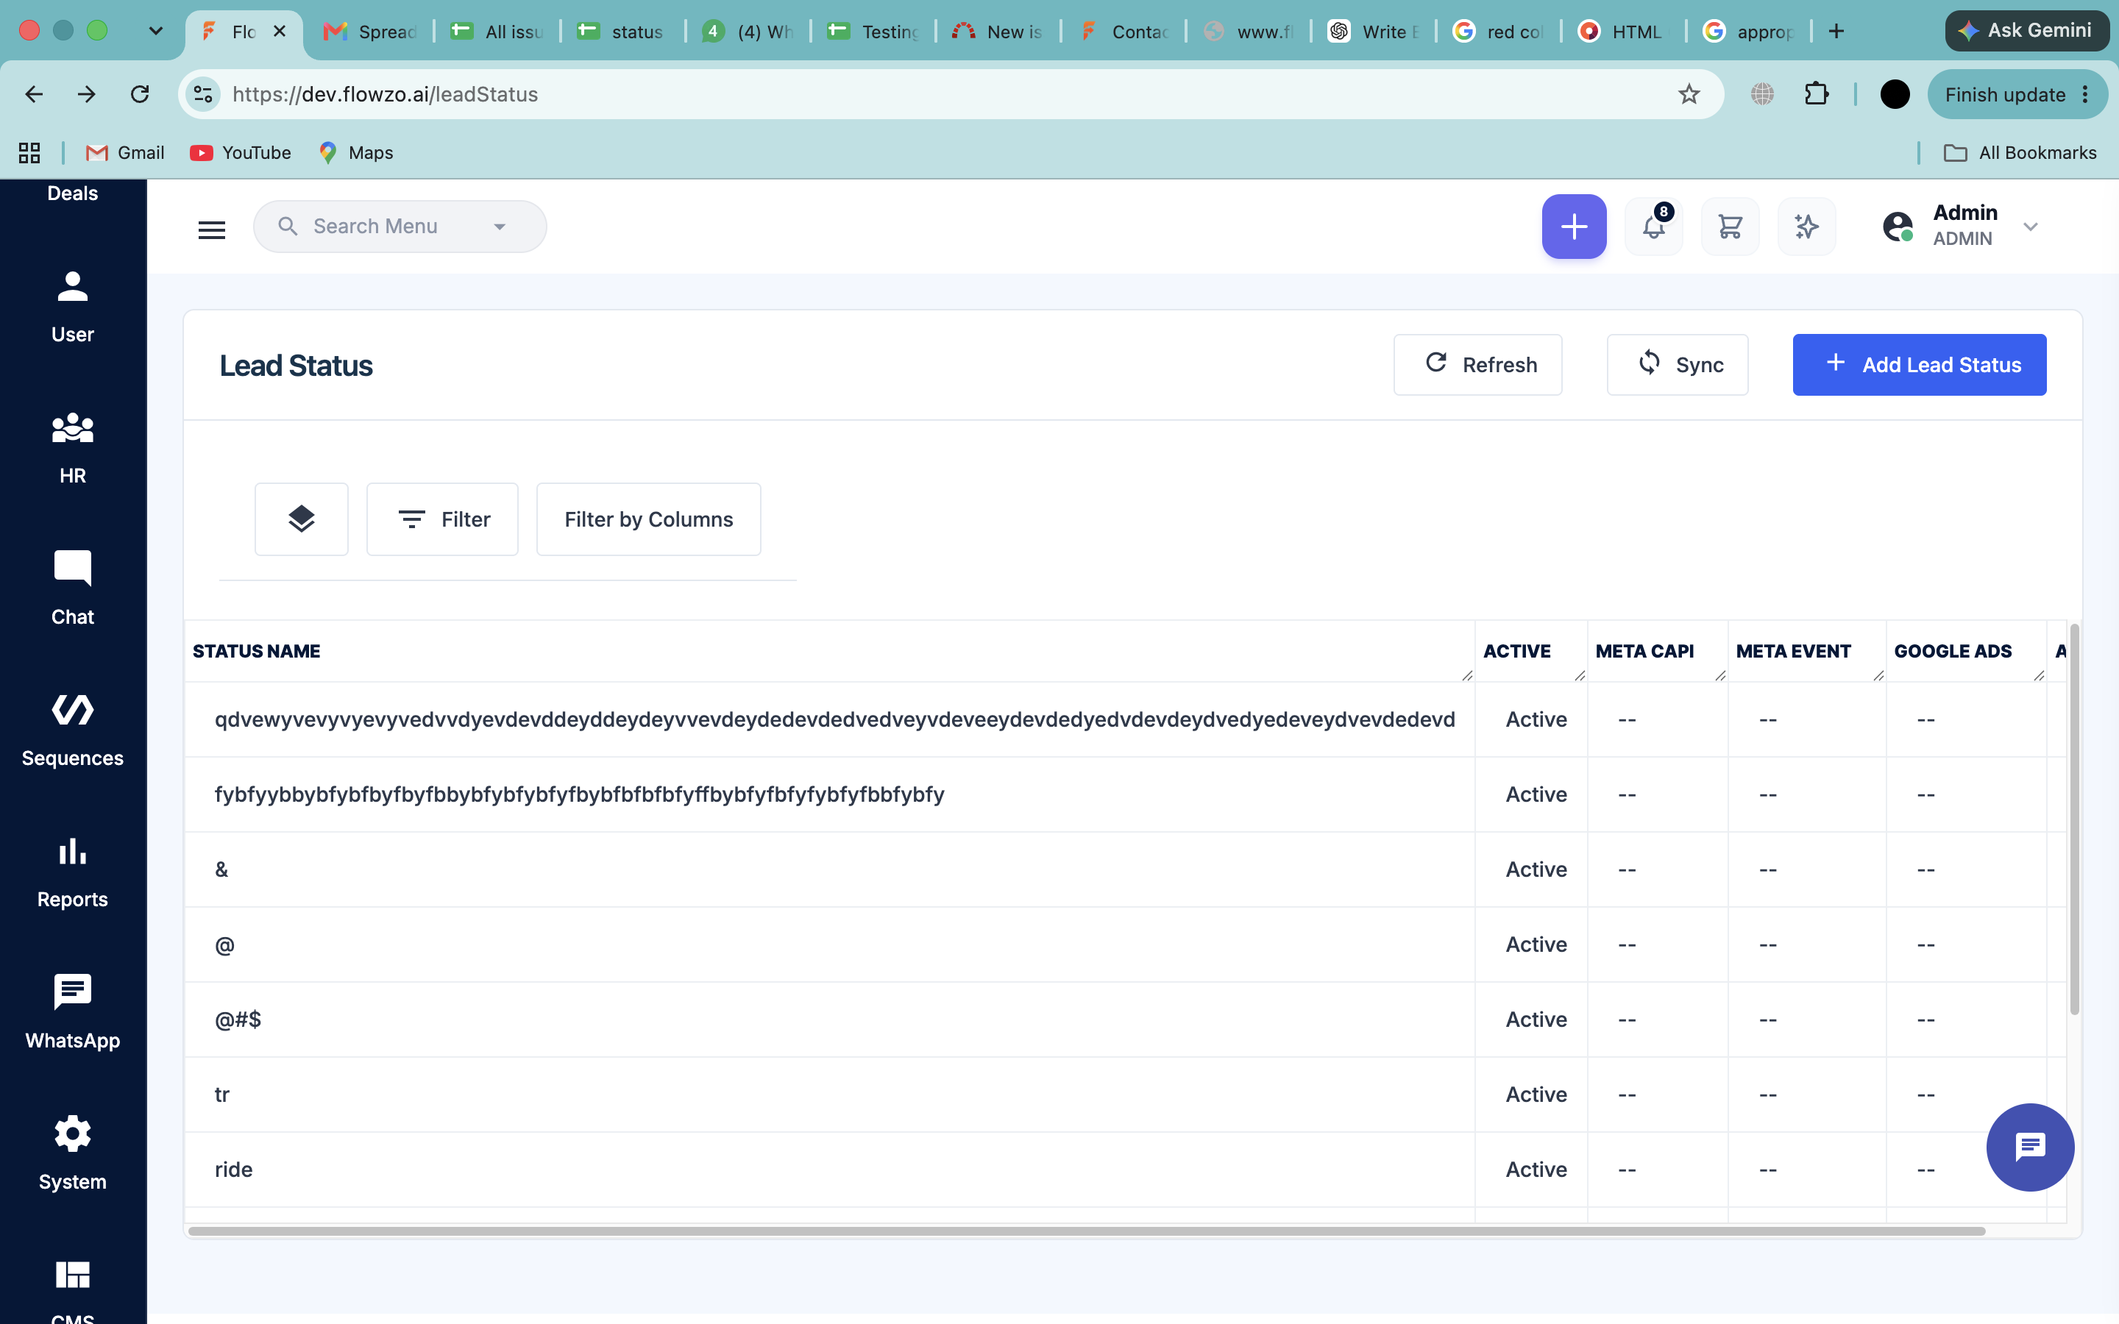Open the System settings gear
2119x1324 pixels.
click(x=73, y=1134)
